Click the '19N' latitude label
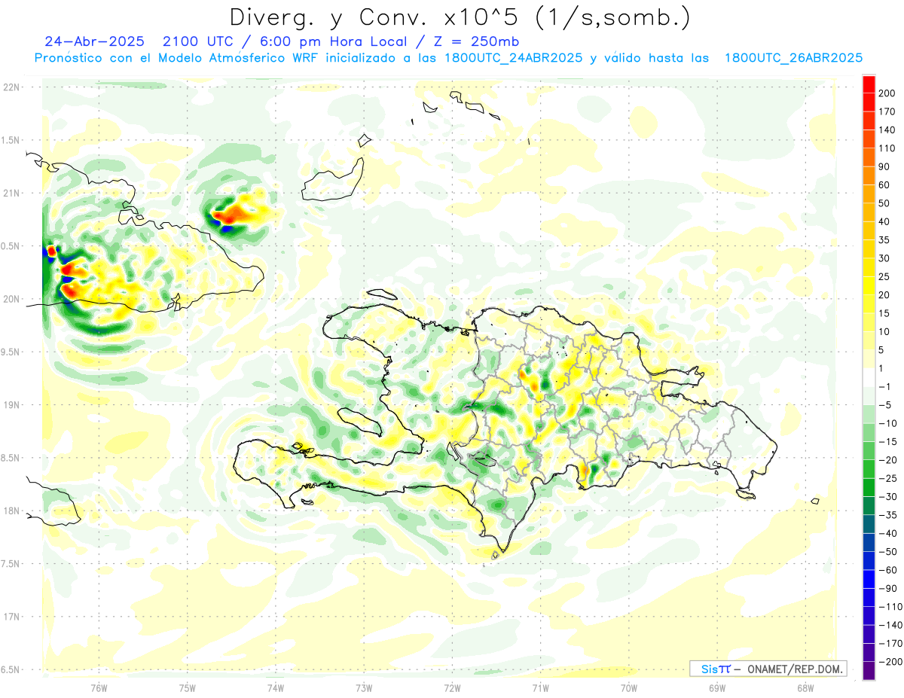 (x=11, y=405)
